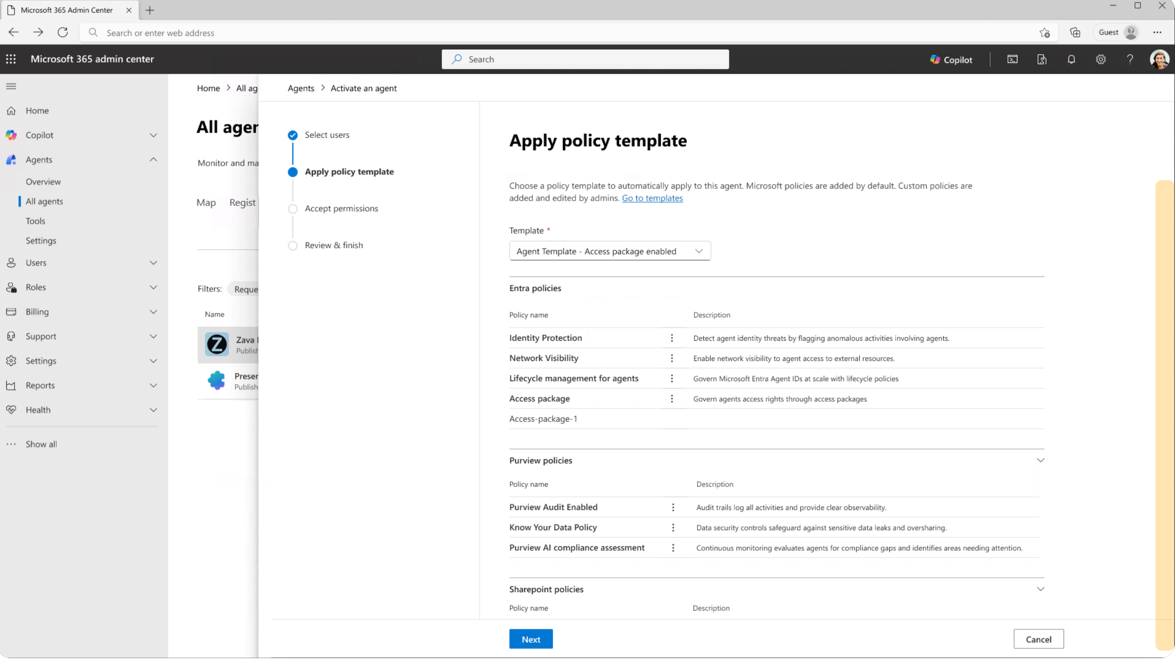Click the header document download icon
Viewport: 1175px width, 659px height.
[1042, 59]
